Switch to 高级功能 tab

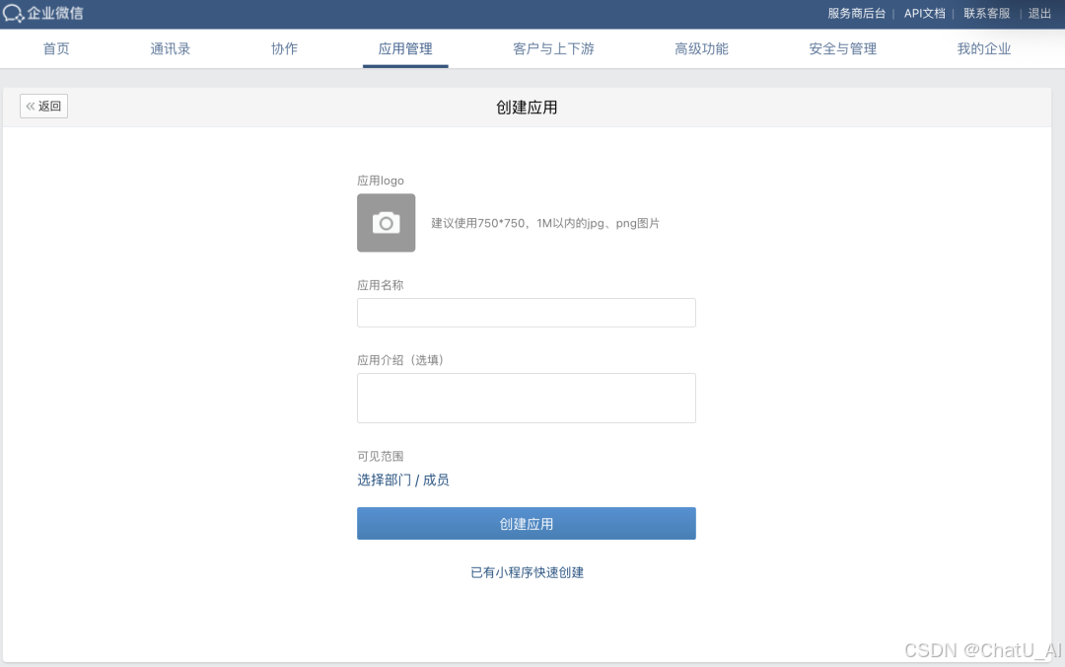tap(702, 49)
